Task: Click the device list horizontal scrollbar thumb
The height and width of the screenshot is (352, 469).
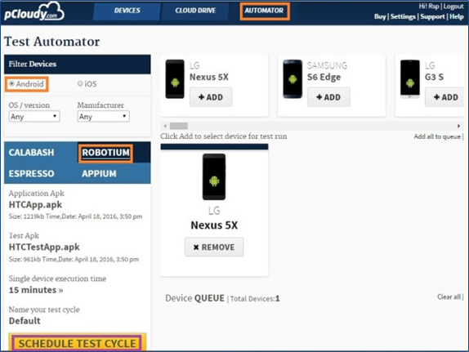Action: click(x=179, y=126)
